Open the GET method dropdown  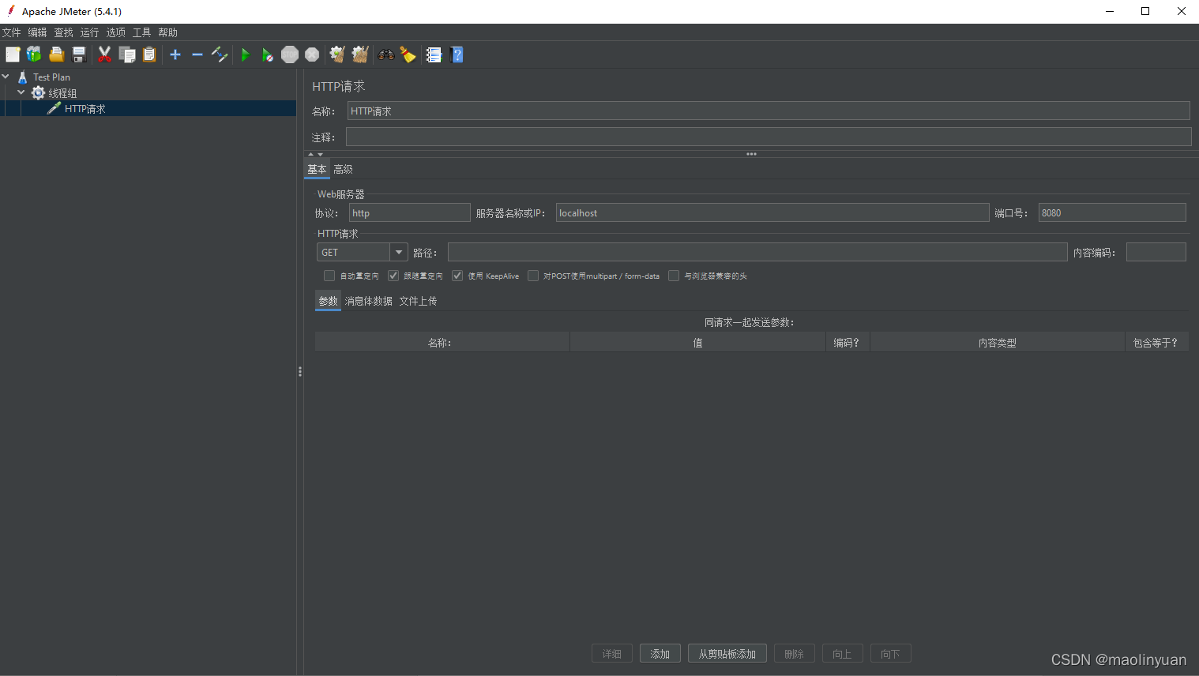[362, 252]
